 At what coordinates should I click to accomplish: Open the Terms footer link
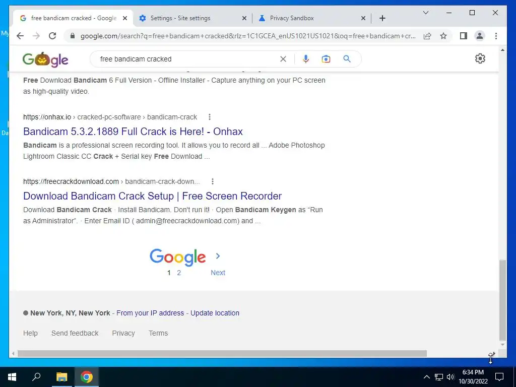(x=158, y=333)
